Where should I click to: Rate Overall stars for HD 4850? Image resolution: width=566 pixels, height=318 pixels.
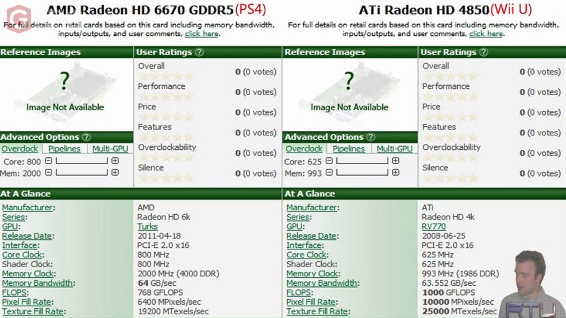(450, 76)
